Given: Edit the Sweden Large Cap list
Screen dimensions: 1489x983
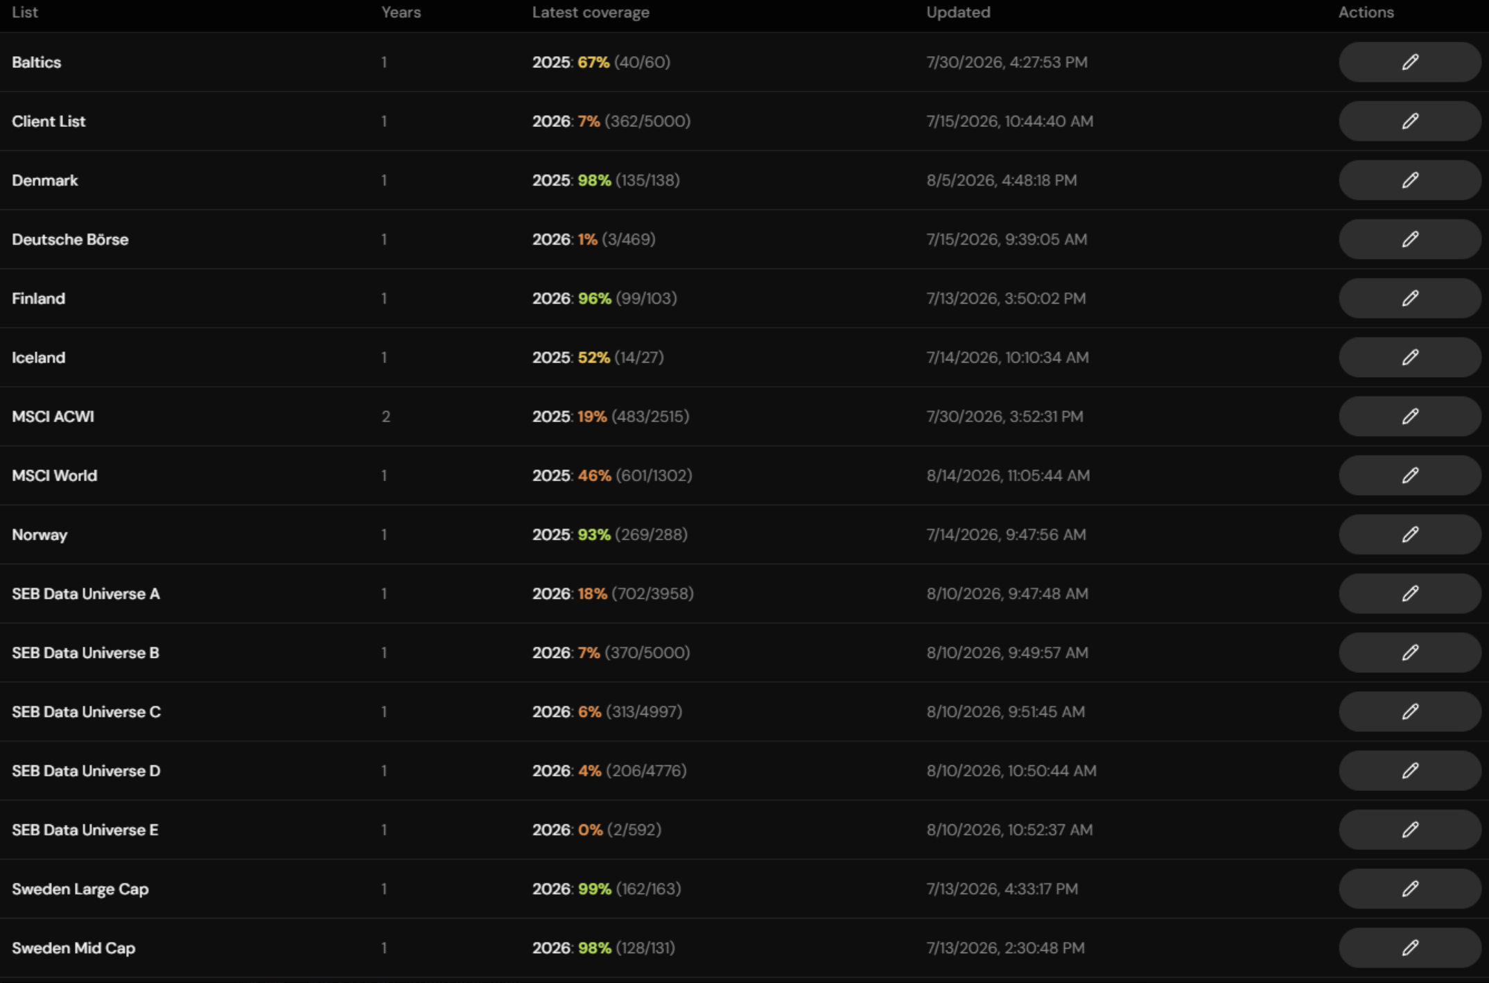Looking at the screenshot, I should [x=1410, y=889].
